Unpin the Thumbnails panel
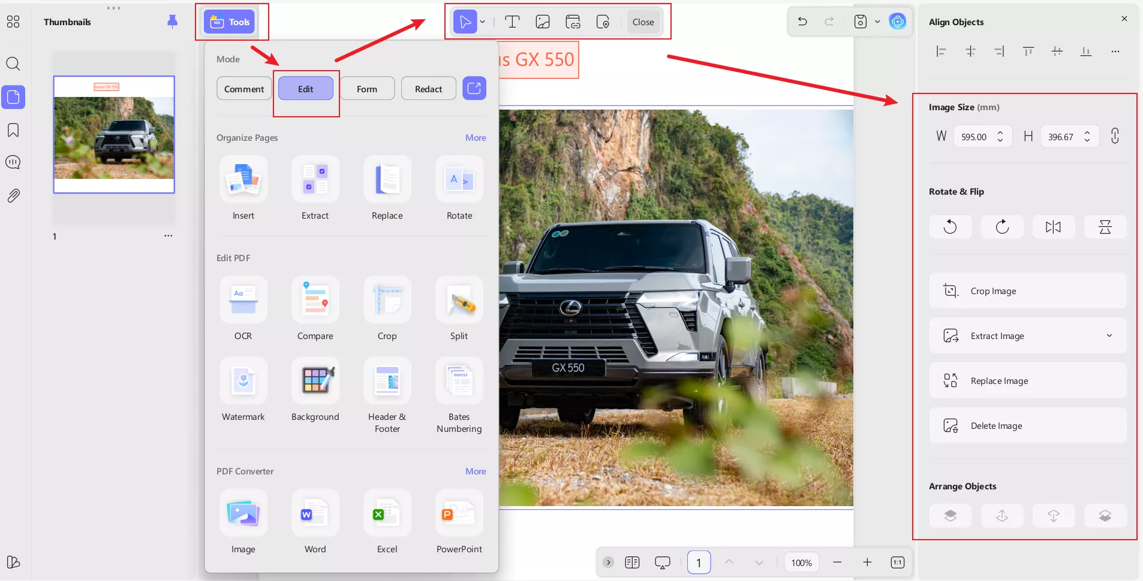The width and height of the screenshot is (1143, 581). pos(172,22)
